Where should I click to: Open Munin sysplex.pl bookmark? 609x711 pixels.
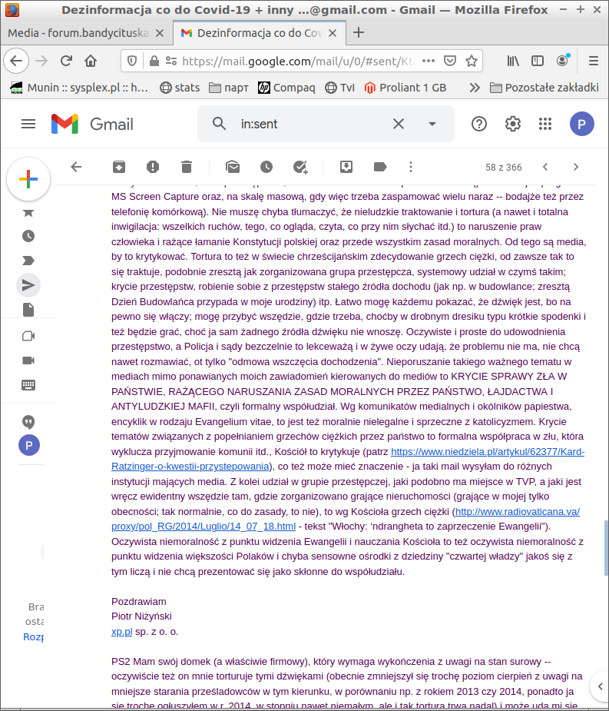click(x=79, y=88)
